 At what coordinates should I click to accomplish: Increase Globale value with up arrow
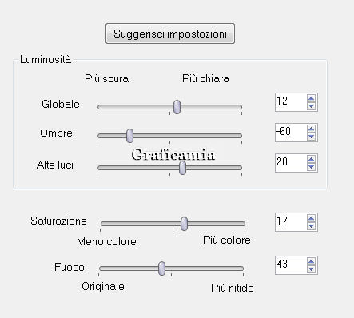[311, 98]
